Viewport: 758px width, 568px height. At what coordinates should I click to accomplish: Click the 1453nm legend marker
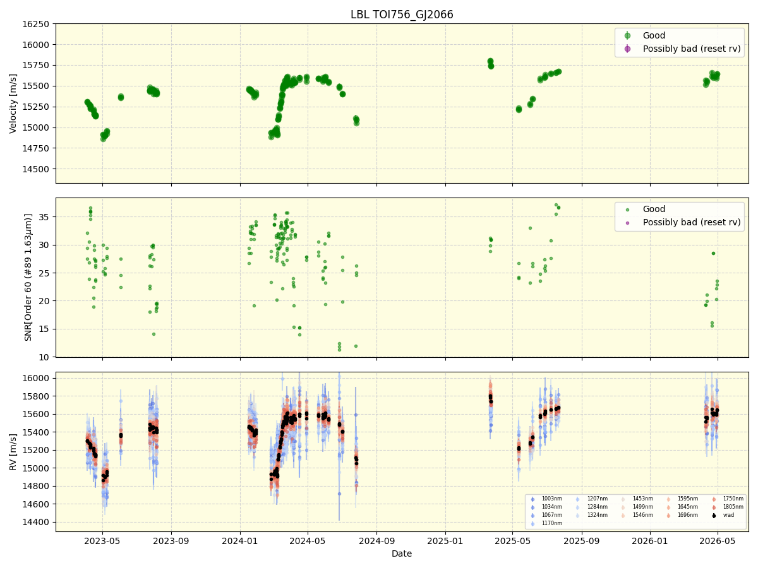[x=623, y=499]
